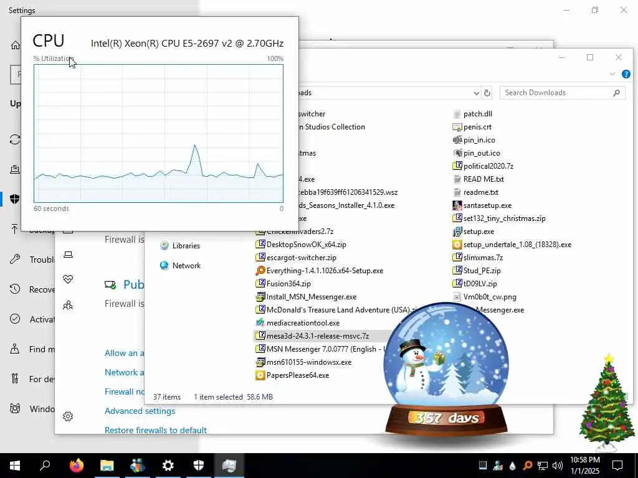Select Everything-1.4.1.1026.x64-Setup.exe file
The image size is (638, 478).
(320, 271)
